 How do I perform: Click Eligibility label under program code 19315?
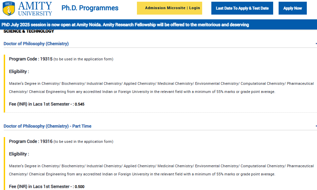pyautogui.click(x=19, y=72)
